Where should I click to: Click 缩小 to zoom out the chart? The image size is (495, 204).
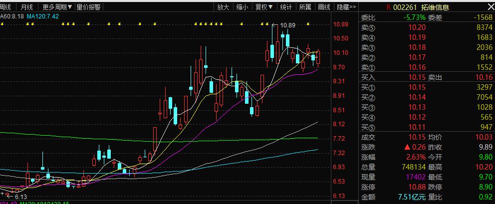coord(242,7)
